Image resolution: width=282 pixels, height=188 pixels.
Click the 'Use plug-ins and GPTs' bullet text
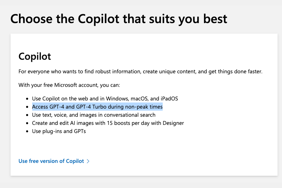point(59,131)
